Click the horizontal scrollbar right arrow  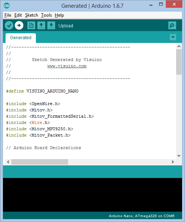click(x=173, y=162)
